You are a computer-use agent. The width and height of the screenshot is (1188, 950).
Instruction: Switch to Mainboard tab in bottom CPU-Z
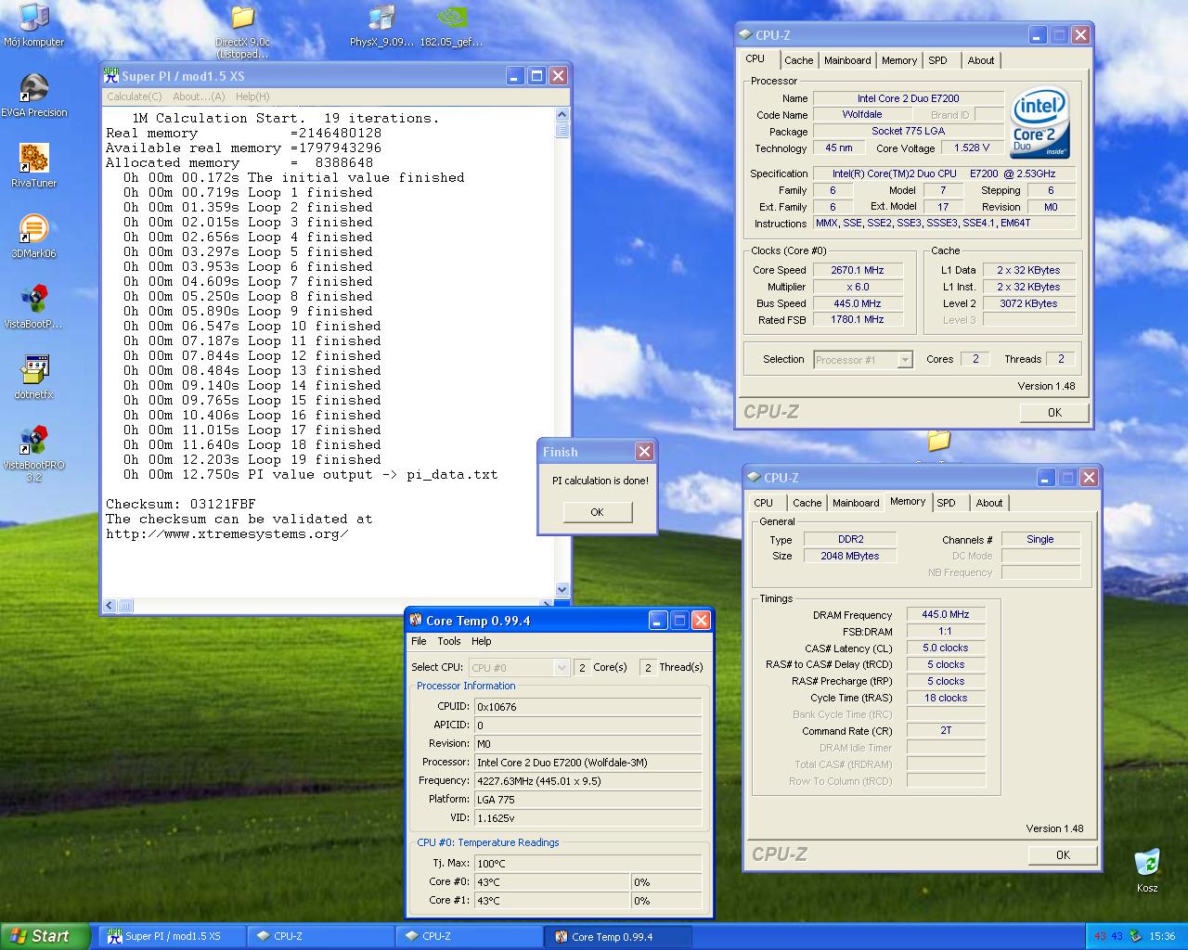[x=856, y=503]
